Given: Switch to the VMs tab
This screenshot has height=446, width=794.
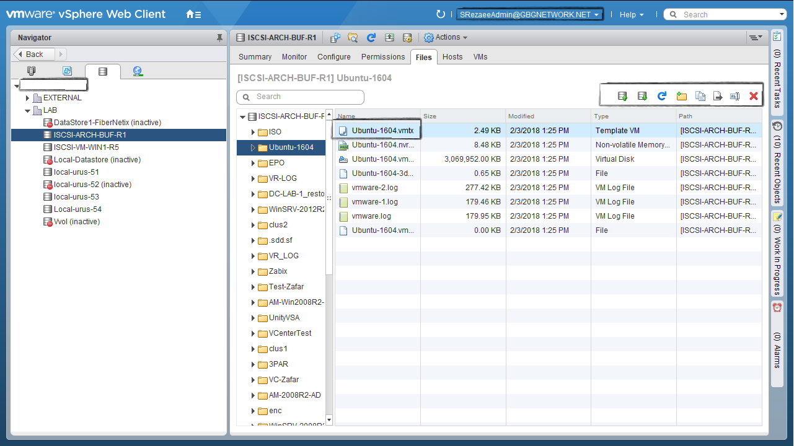Looking at the screenshot, I should 480,57.
